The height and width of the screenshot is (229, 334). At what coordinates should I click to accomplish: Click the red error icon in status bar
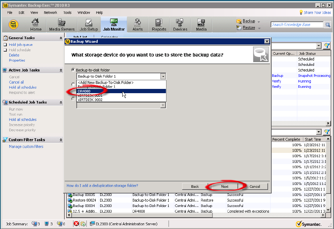click(x=76, y=223)
